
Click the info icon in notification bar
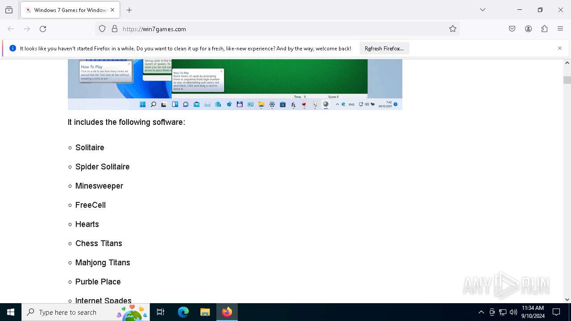coord(12,48)
